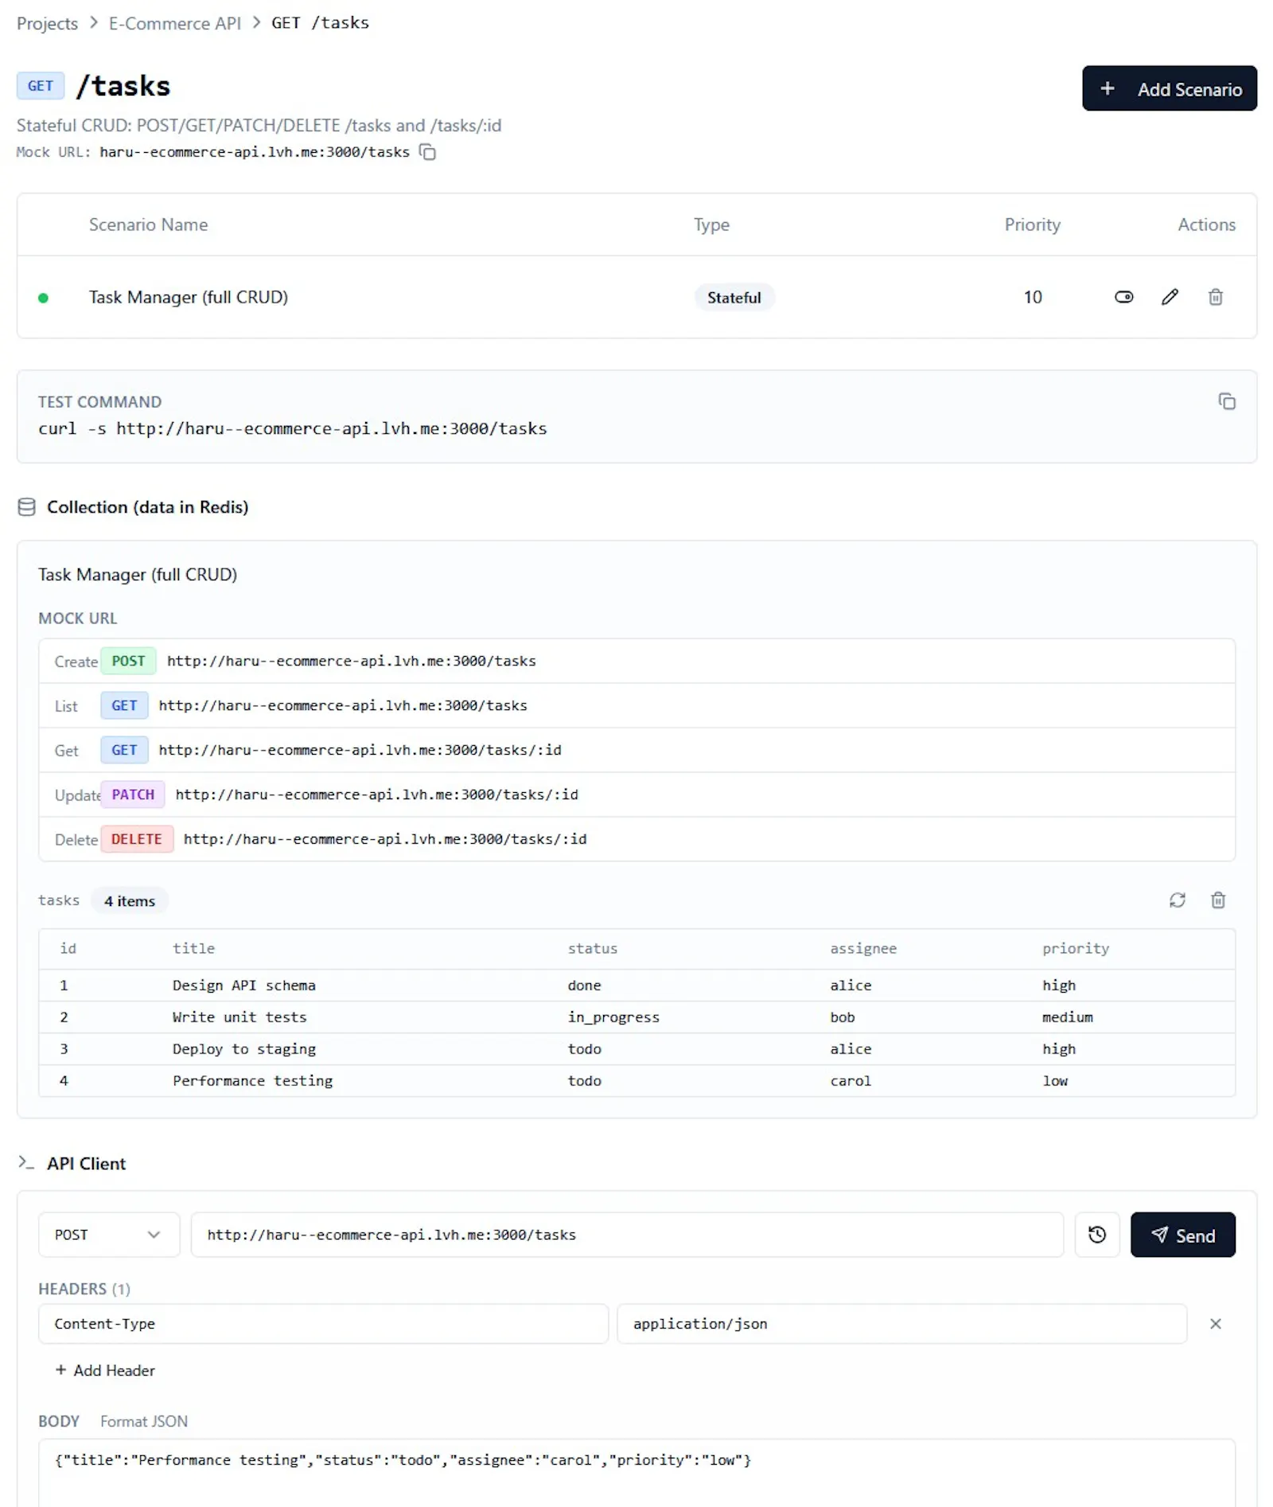Click the Scenario Name column header

click(x=148, y=224)
